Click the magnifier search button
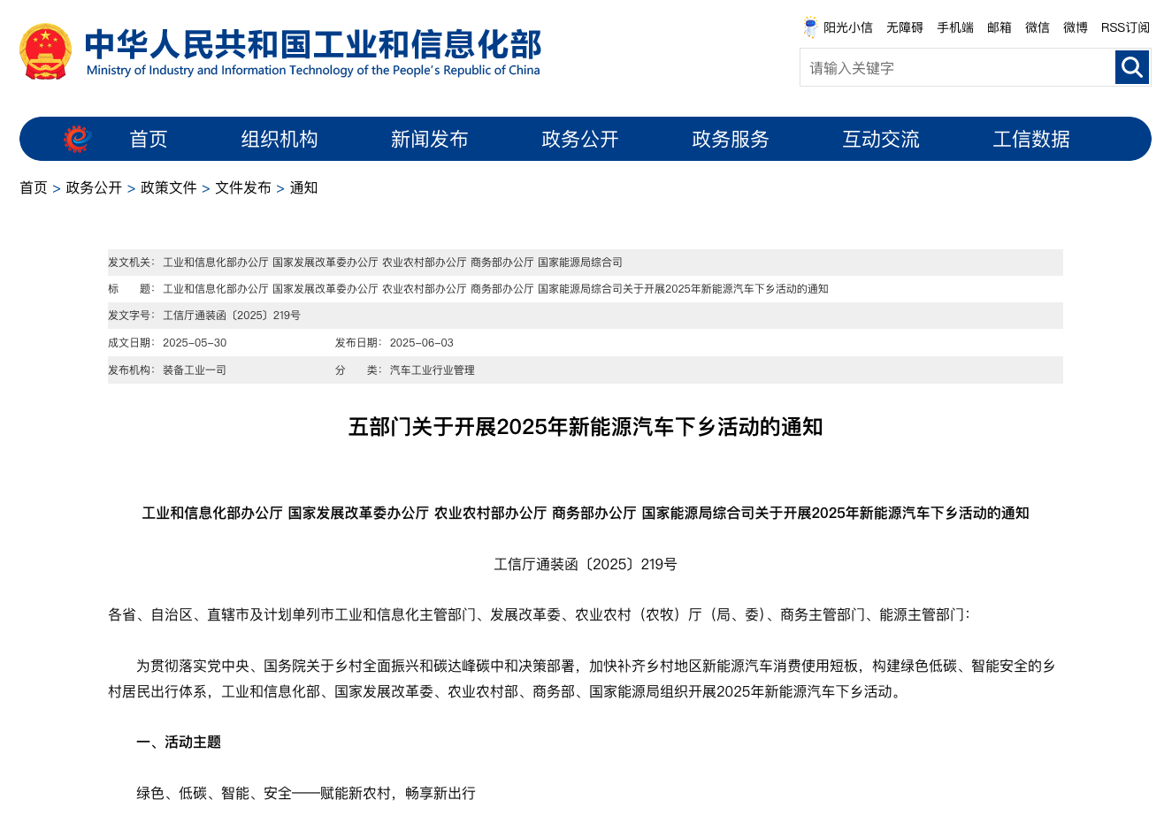Image resolution: width=1164 pixels, height=823 pixels. tap(1132, 67)
